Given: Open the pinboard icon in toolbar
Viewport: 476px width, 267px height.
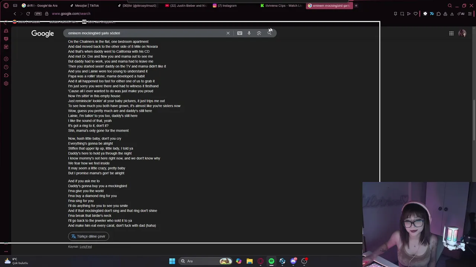Looking at the screenshot, I should click(x=395, y=14).
